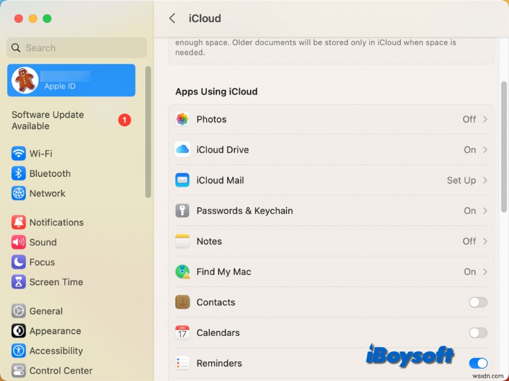
Task: Click the iCloud title text
Action: [x=205, y=18]
